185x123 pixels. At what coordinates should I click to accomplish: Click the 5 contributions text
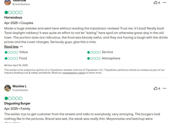pos(21,4)
